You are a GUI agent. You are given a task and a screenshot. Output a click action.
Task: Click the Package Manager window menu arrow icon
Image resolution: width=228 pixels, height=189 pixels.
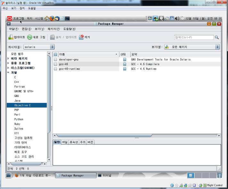9,24
